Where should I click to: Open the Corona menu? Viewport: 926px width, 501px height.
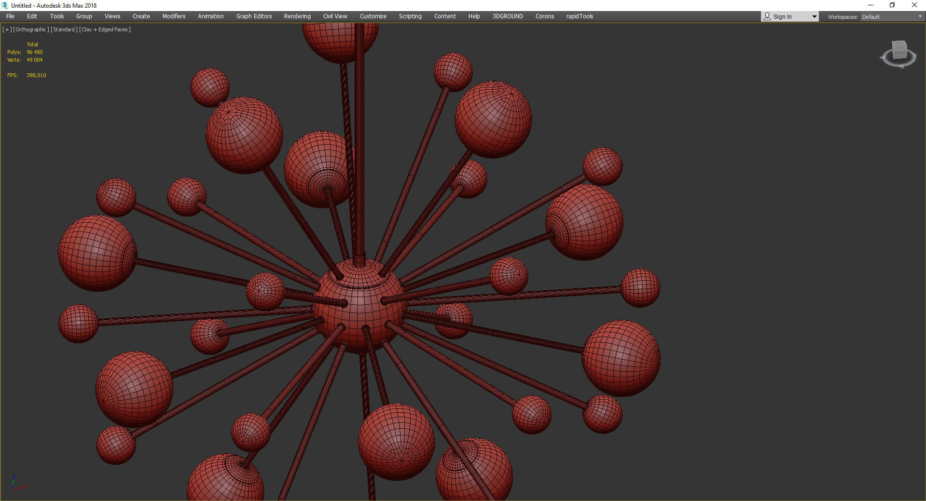545,16
